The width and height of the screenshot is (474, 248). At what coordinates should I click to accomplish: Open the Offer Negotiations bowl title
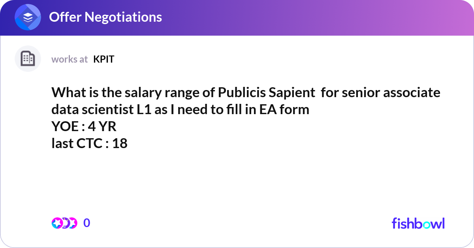click(x=105, y=17)
